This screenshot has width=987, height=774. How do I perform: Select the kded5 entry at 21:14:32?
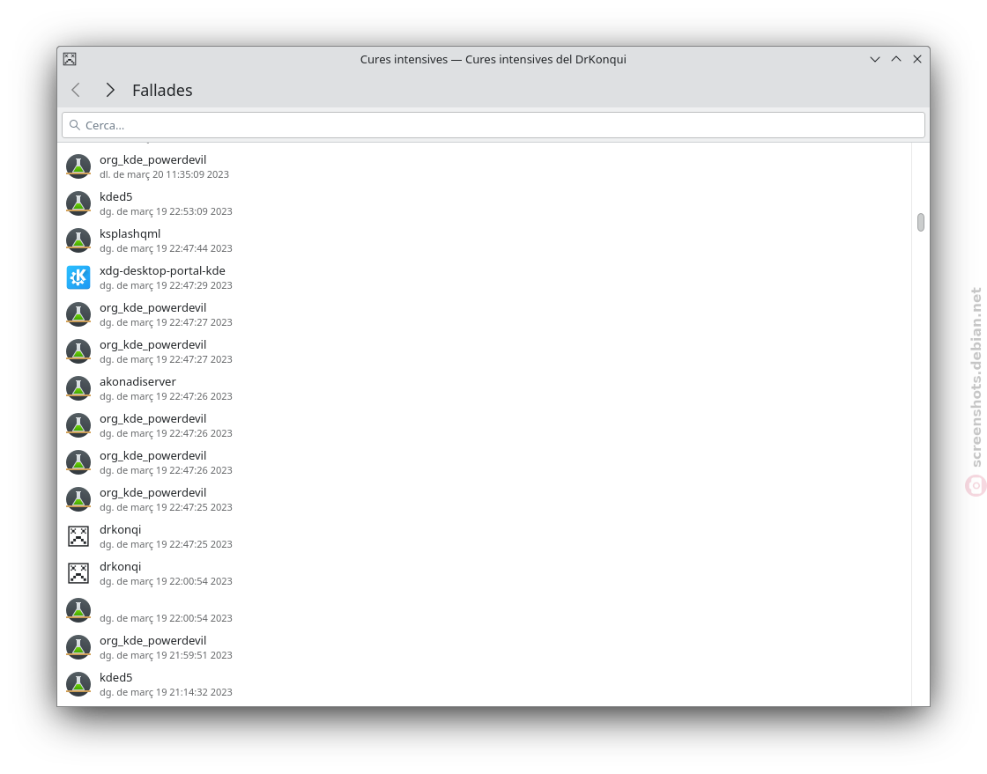485,685
